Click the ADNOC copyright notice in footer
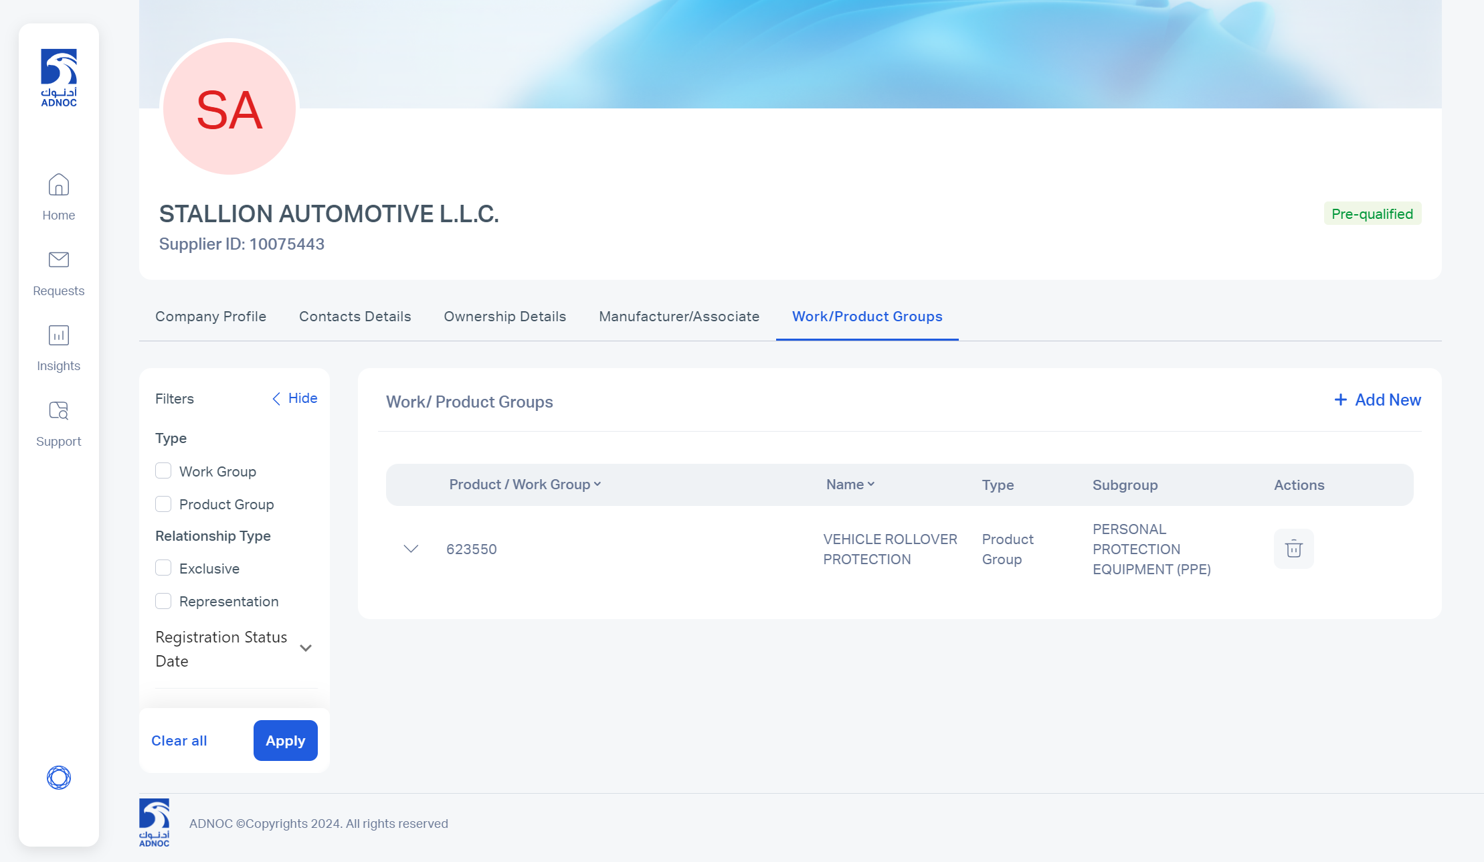1484x862 pixels. [318, 824]
